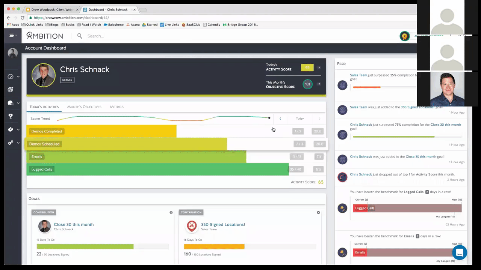The width and height of the screenshot is (481, 270).
Task: Select the target goals icon in sidebar
Action: point(10,89)
